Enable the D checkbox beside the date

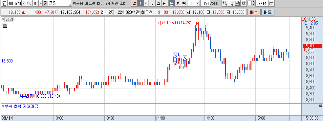pos(249,3)
